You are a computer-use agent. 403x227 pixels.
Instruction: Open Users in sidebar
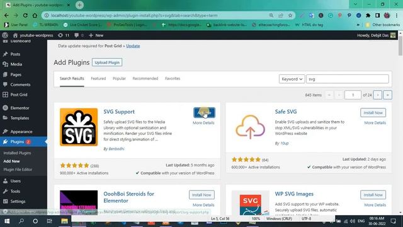pos(15,181)
